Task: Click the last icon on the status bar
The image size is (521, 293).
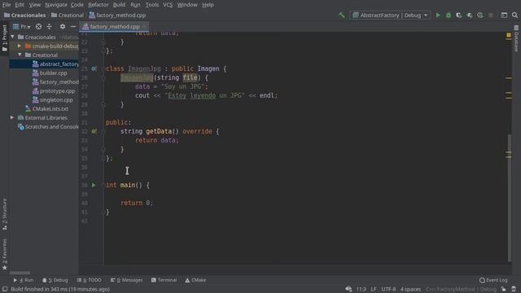Action: 514,289
